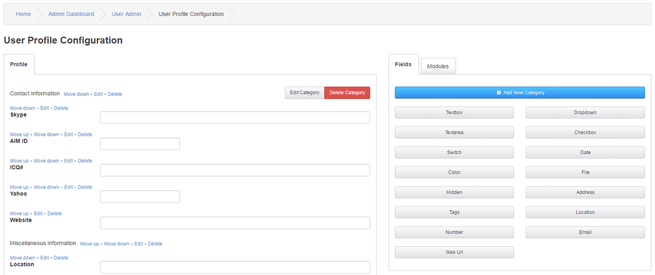Move down the Contact Information category
The width and height of the screenshot is (655, 275).
(76, 94)
